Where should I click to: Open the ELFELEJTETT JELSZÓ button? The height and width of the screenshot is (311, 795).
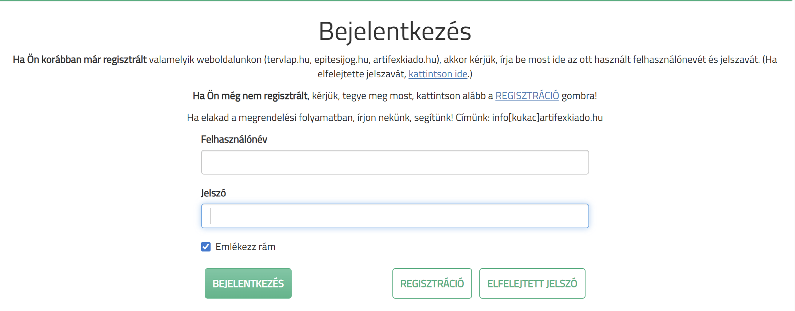(x=532, y=283)
